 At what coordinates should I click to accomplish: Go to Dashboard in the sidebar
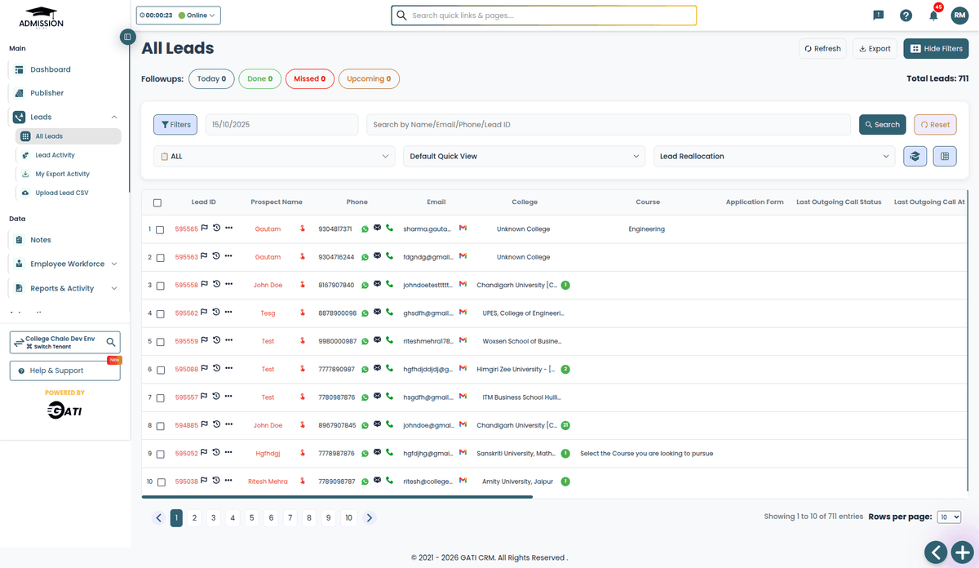point(51,69)
